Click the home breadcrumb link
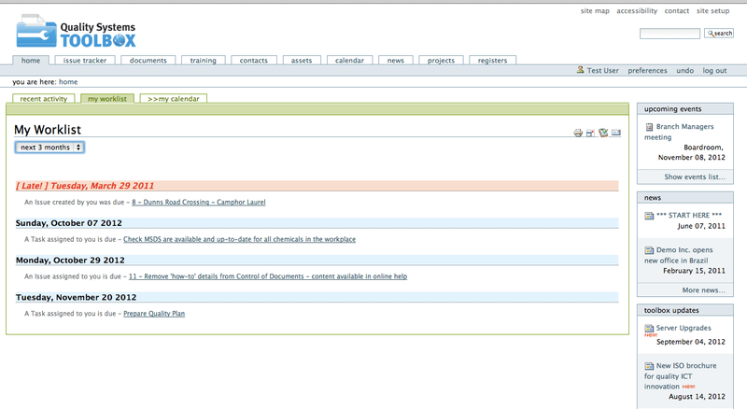The width and height of the screenshot is (747, 409). point(68,82)
